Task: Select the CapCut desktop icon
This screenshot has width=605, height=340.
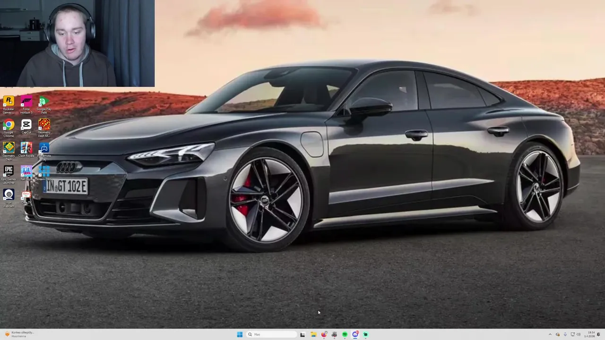Action: (x=26, y=127)
